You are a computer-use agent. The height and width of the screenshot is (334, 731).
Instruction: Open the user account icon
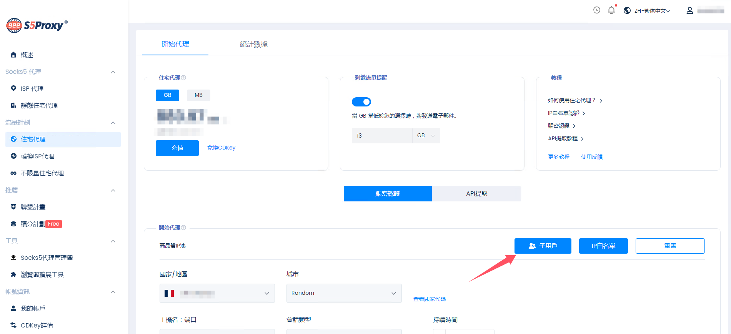[x=690, y=10]
